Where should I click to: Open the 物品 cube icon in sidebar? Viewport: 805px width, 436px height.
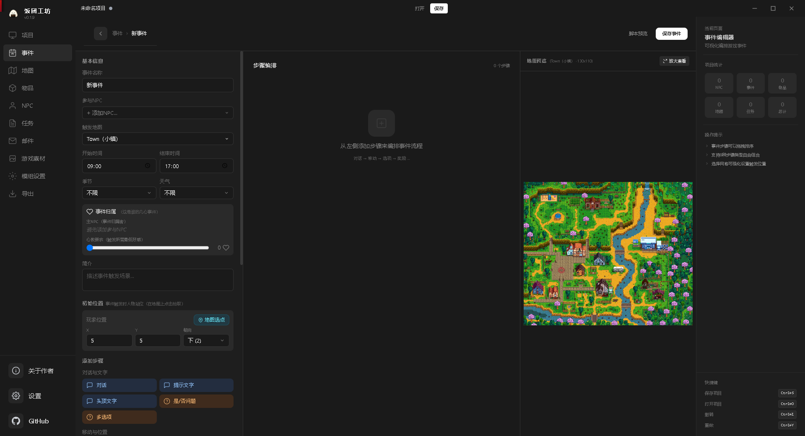coord(13,88)
